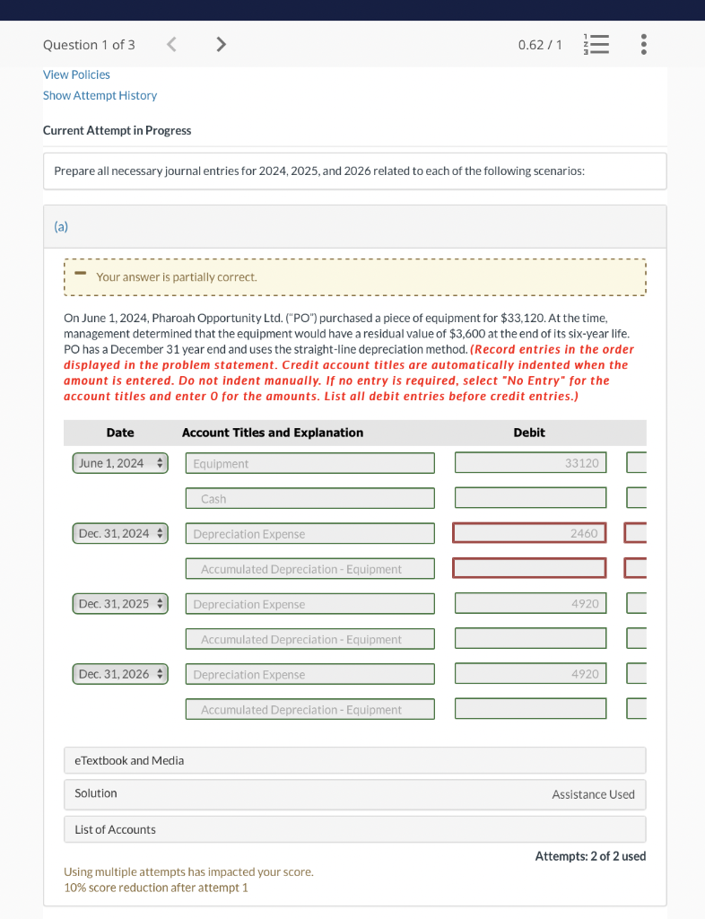The width and height of the screenshot is (705, 919).
Task: Click the next question chevron
Action: [x=221, y=43]
